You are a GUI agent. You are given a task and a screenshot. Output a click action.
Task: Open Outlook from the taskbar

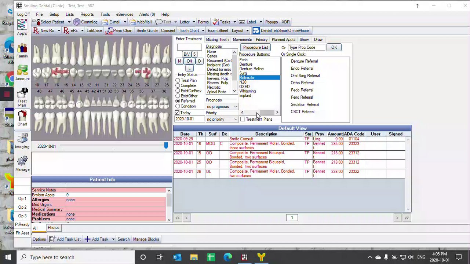[177, 257]
